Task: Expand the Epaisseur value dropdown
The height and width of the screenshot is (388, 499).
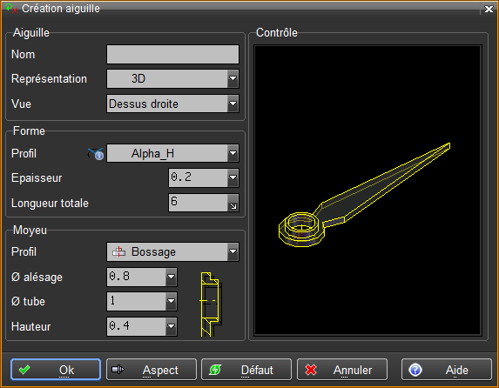Action: click(233, 177)
